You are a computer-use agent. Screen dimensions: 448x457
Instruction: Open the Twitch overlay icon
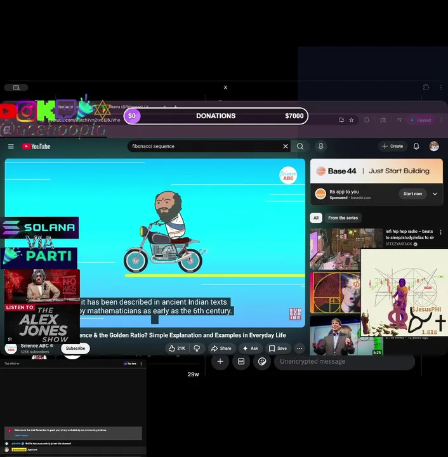coord(65,110)
